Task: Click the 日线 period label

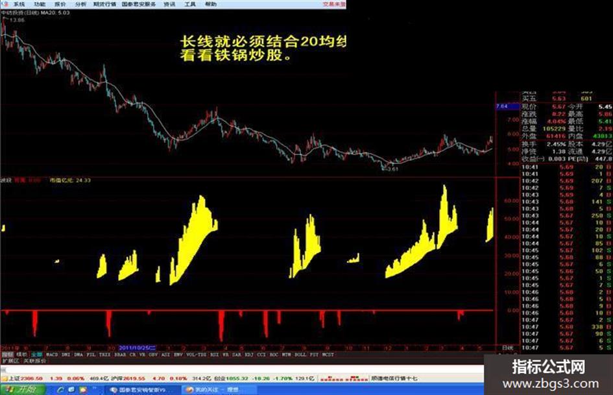Action: pyautogui.click(x=507, y=348)
